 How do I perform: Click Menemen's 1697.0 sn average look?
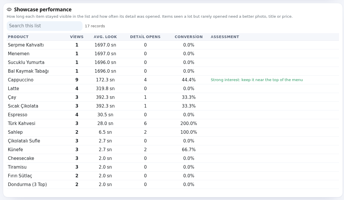(x=105, y=53)
